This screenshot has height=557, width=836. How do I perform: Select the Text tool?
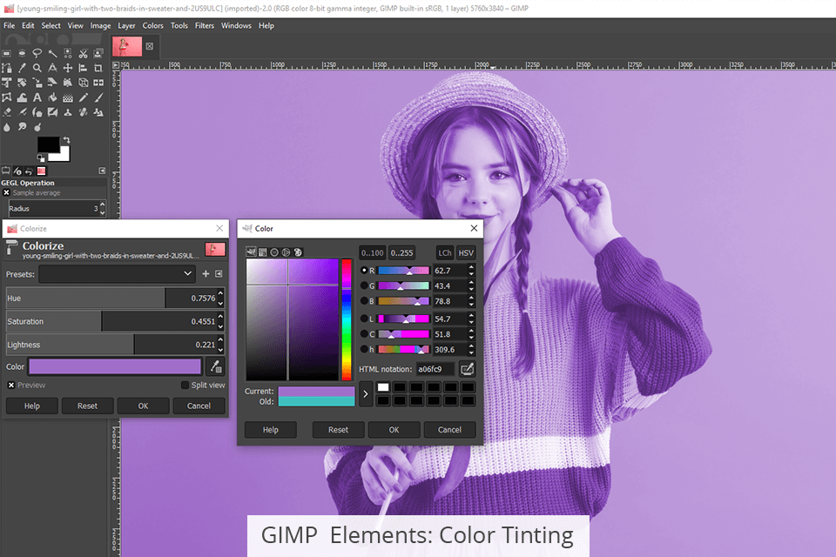tap(37, 97)
